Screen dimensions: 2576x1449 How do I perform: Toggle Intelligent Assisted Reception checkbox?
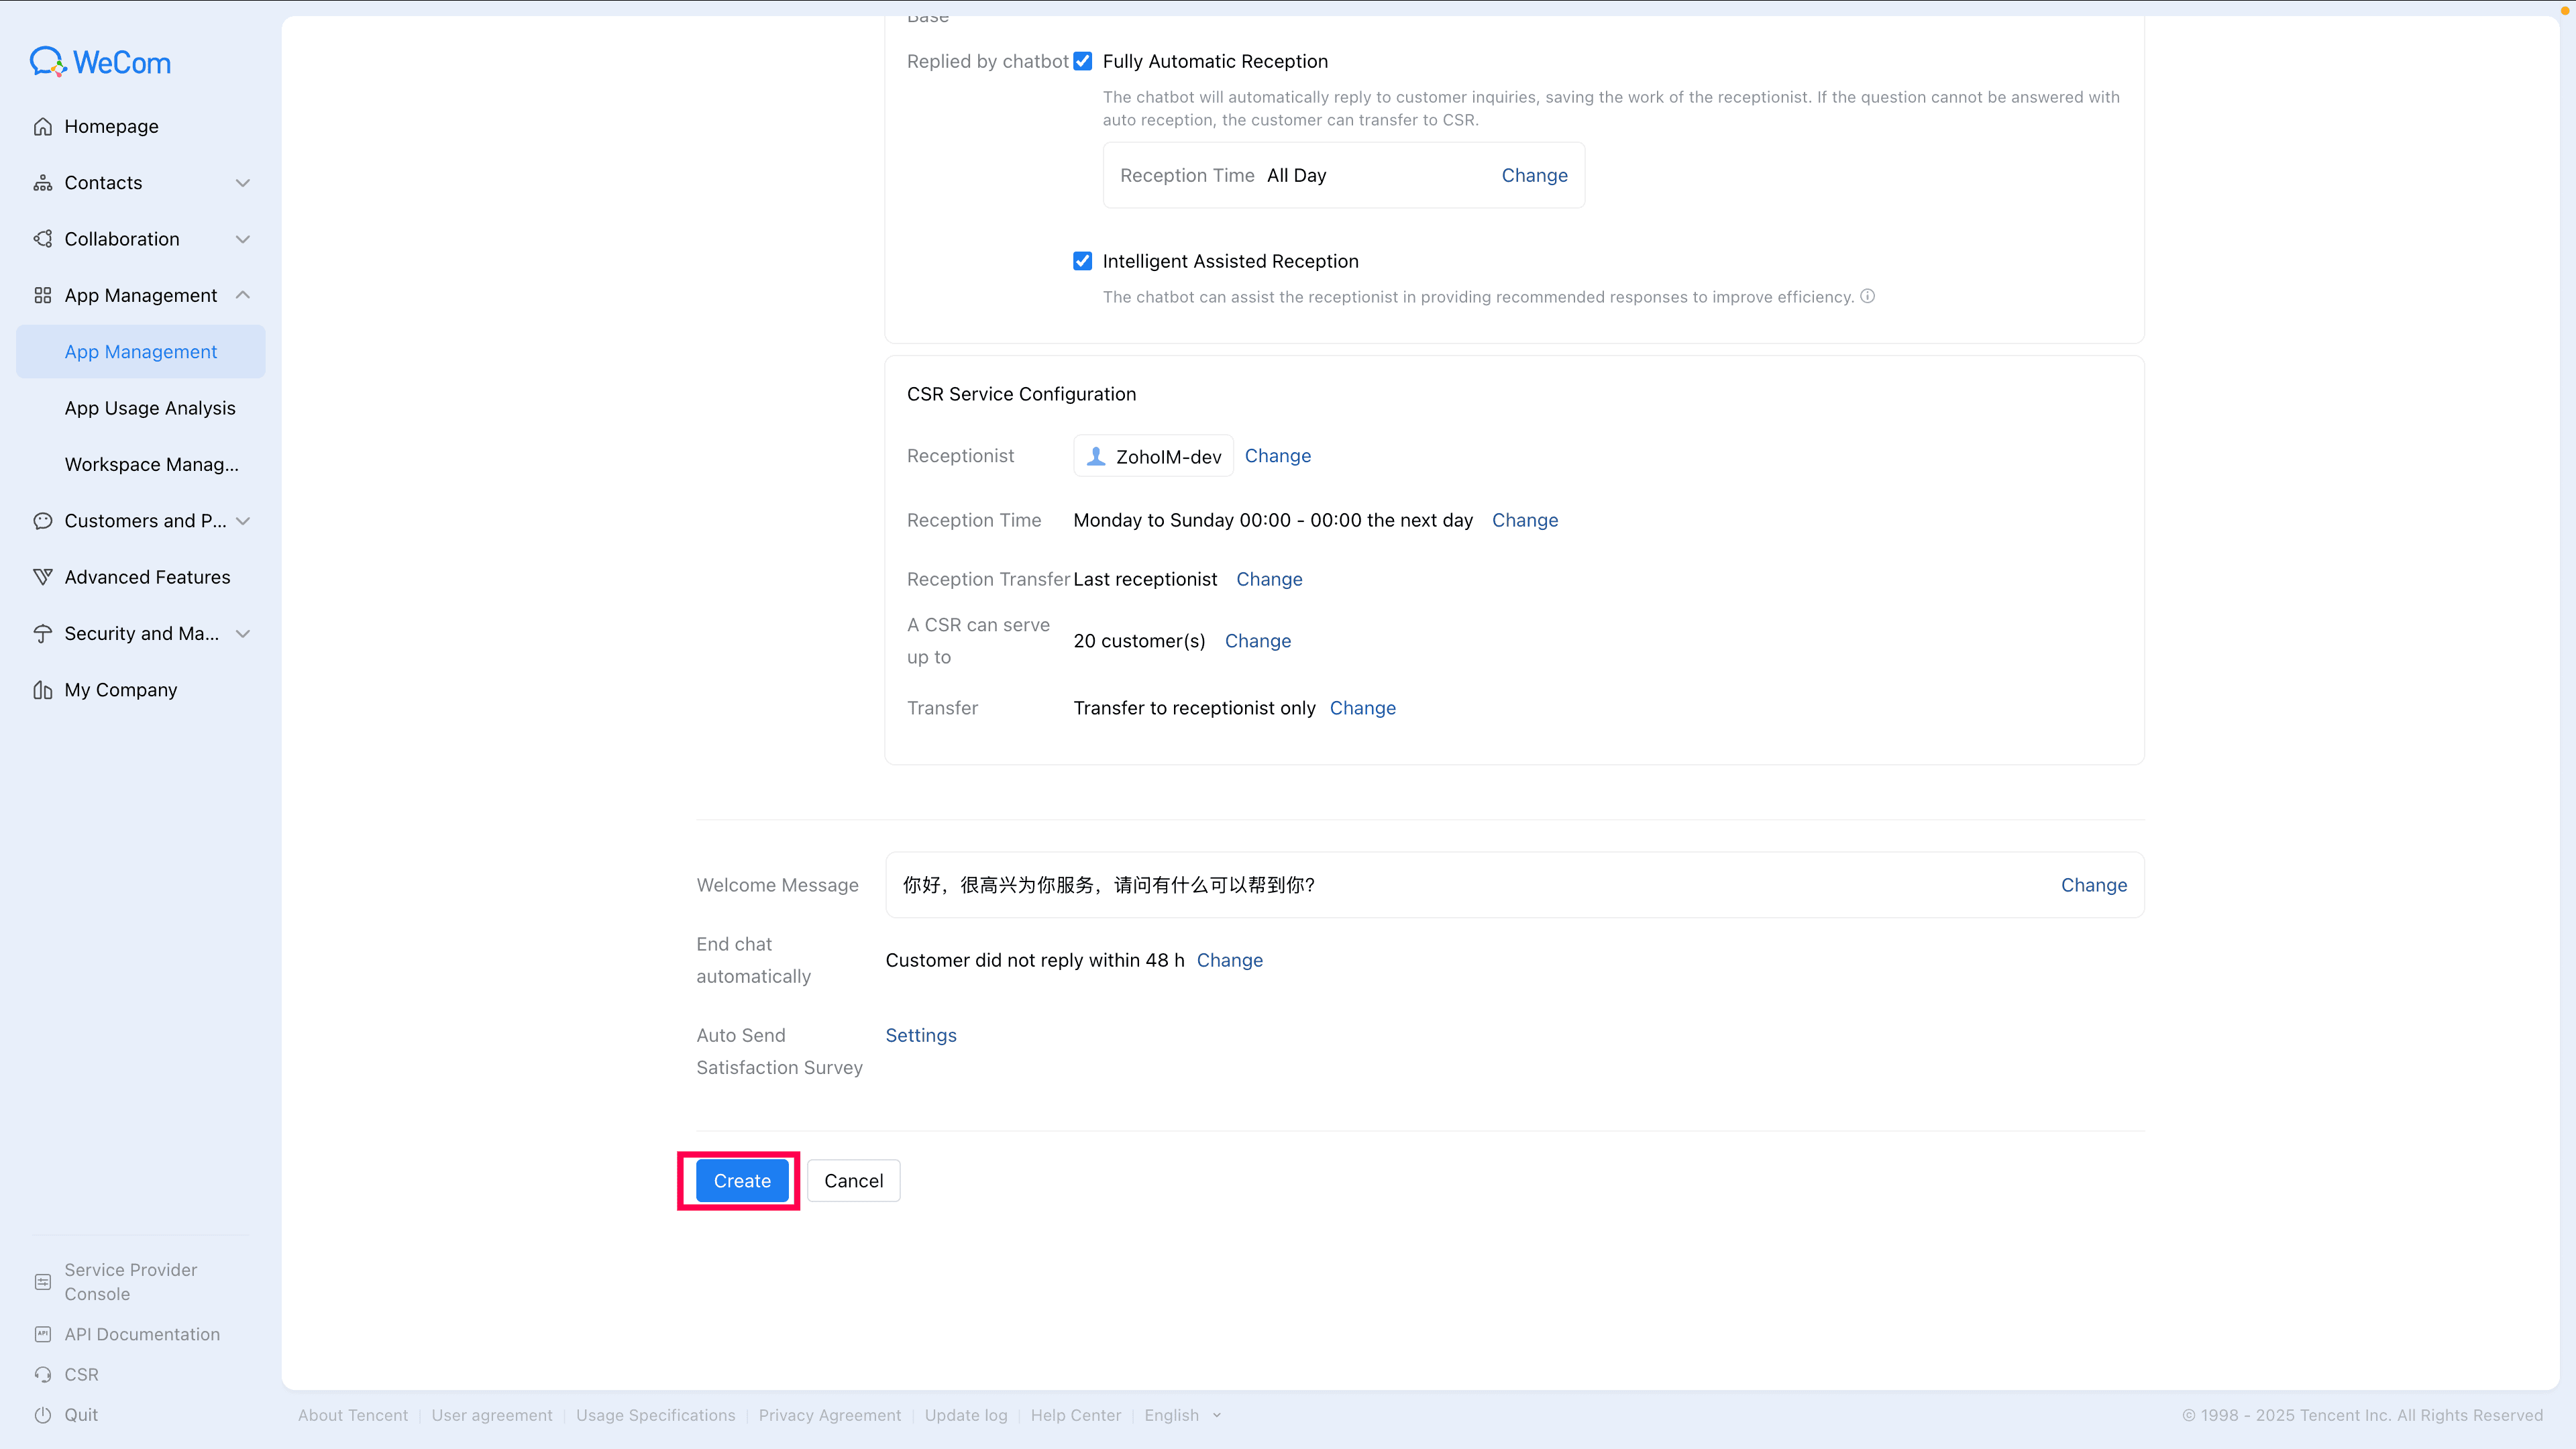[x=1082, y=261]
